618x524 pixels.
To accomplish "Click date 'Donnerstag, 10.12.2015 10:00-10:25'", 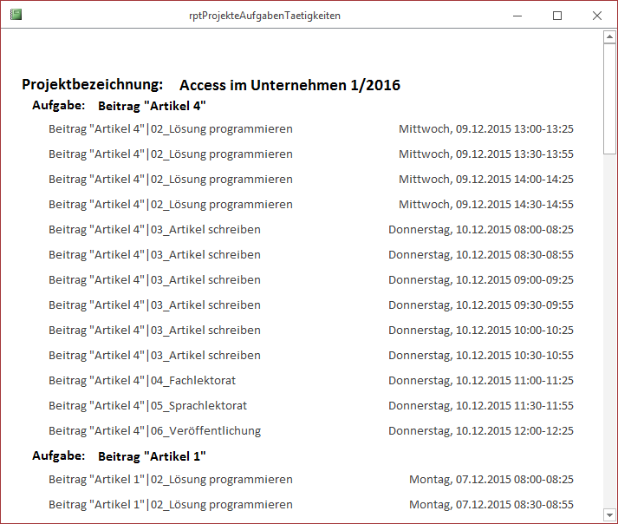I will 481,331.
